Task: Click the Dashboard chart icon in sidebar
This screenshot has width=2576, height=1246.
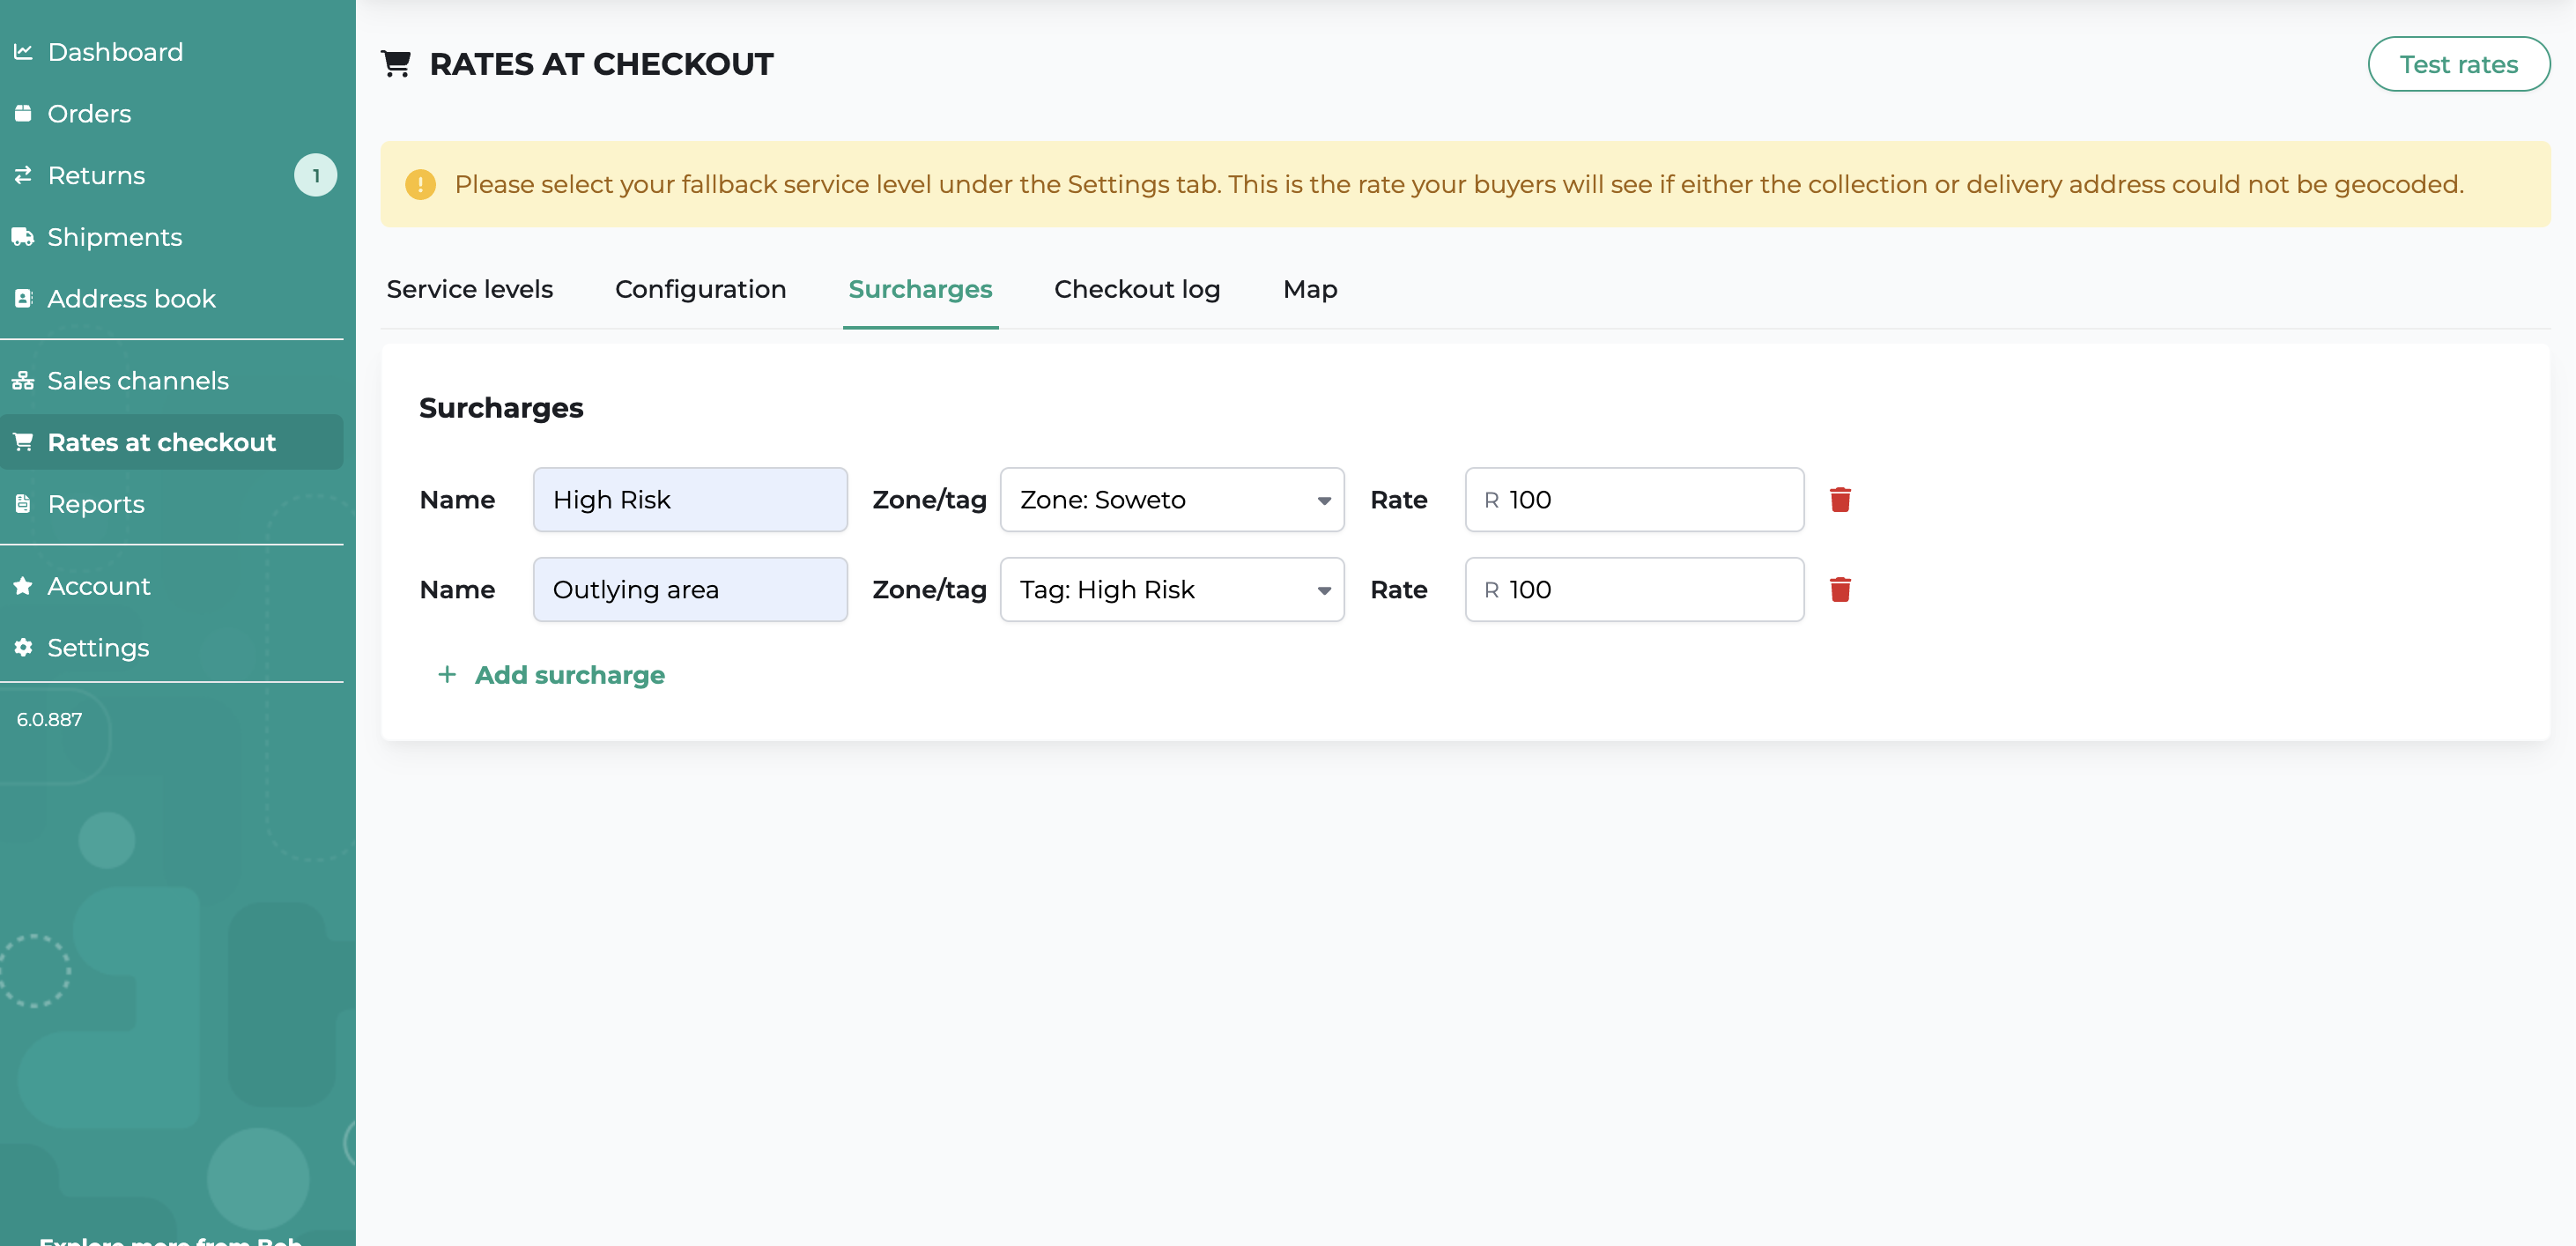Action: point(23,52)
